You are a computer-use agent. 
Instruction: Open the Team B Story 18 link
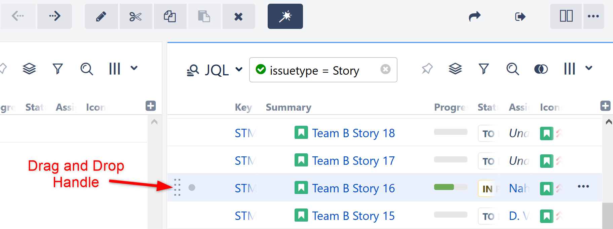click(x=353, y=133)
